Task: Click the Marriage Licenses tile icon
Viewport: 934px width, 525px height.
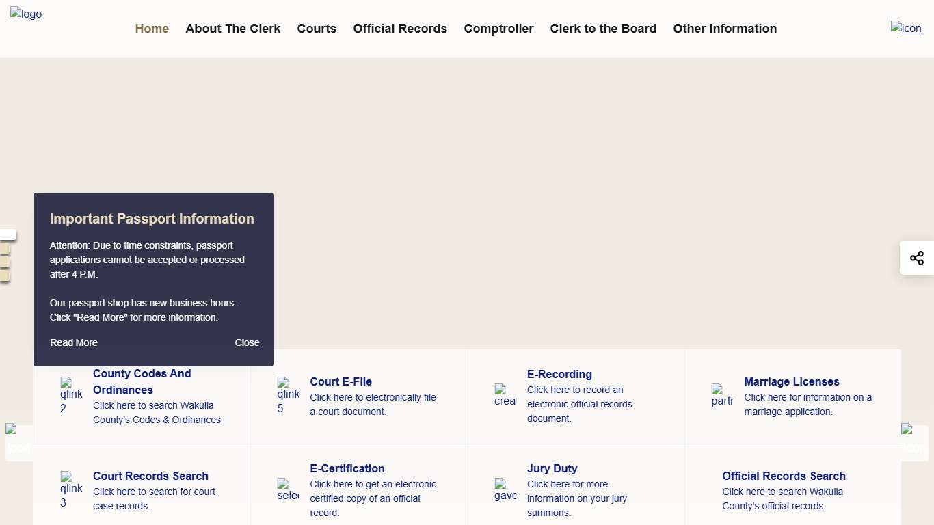Action: [x=722, y=395]
